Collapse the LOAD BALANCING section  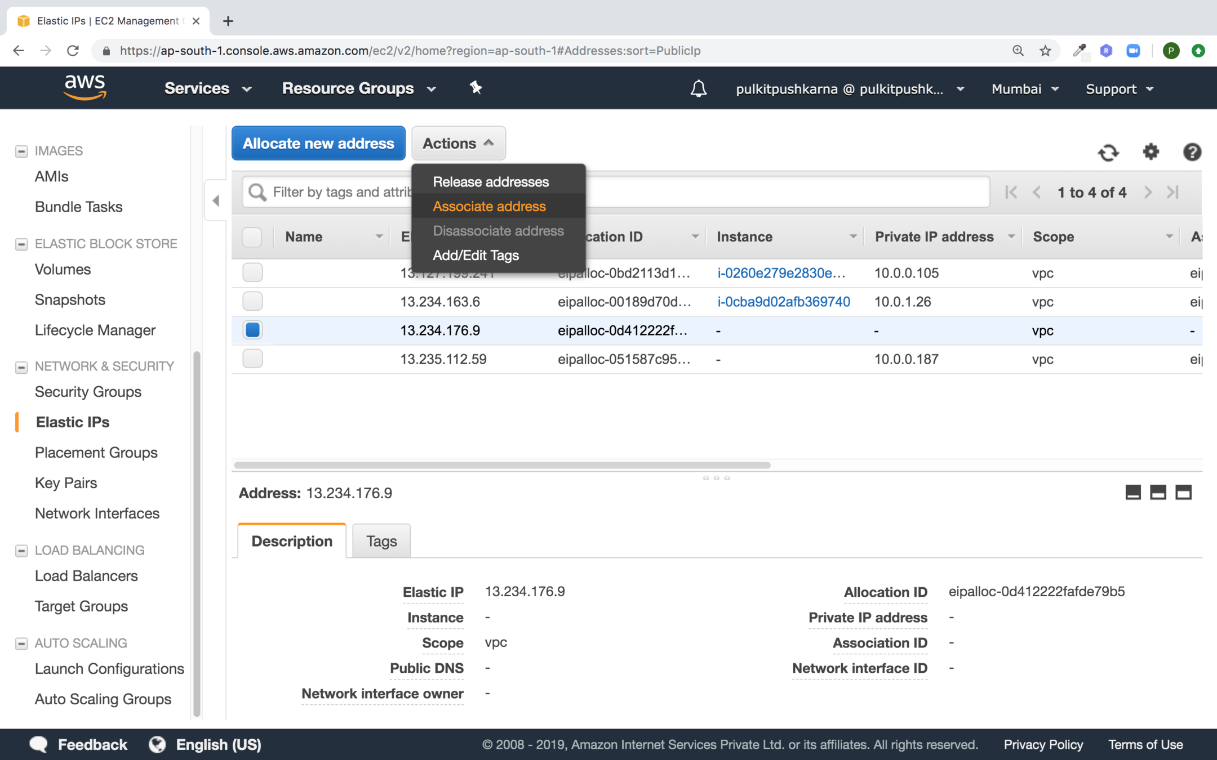click(21, 551)
